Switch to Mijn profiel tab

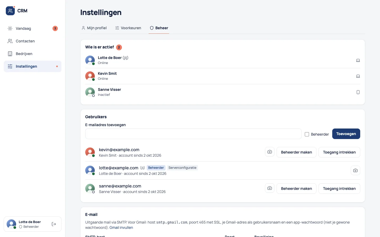pos(94,28)
